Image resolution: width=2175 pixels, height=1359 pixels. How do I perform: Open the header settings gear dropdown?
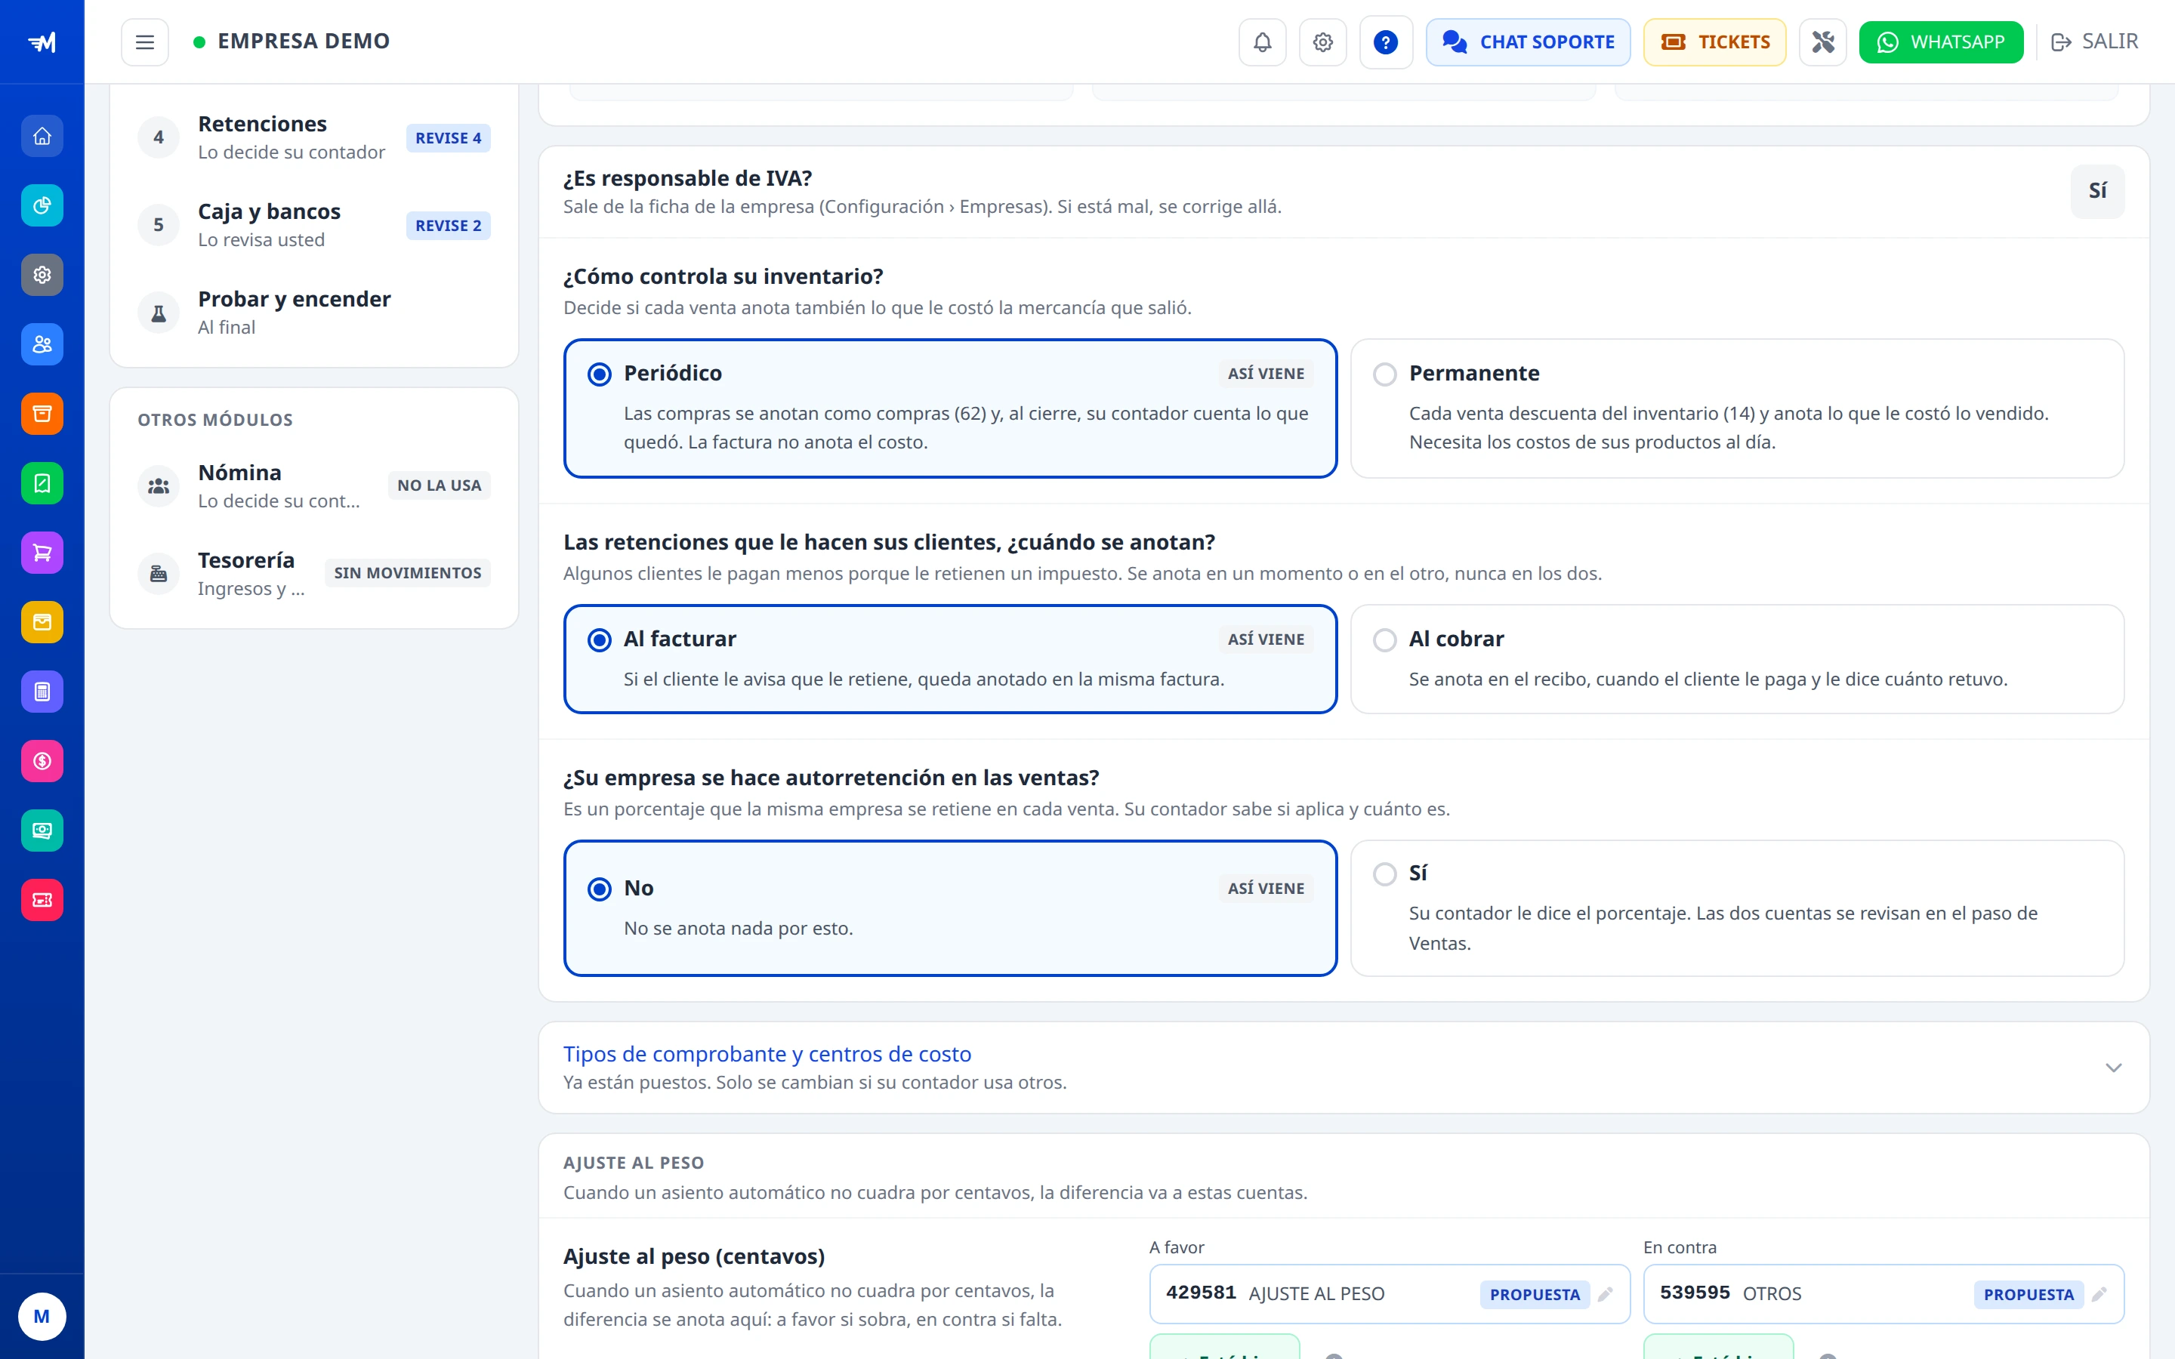click(x=1322, y=42)
